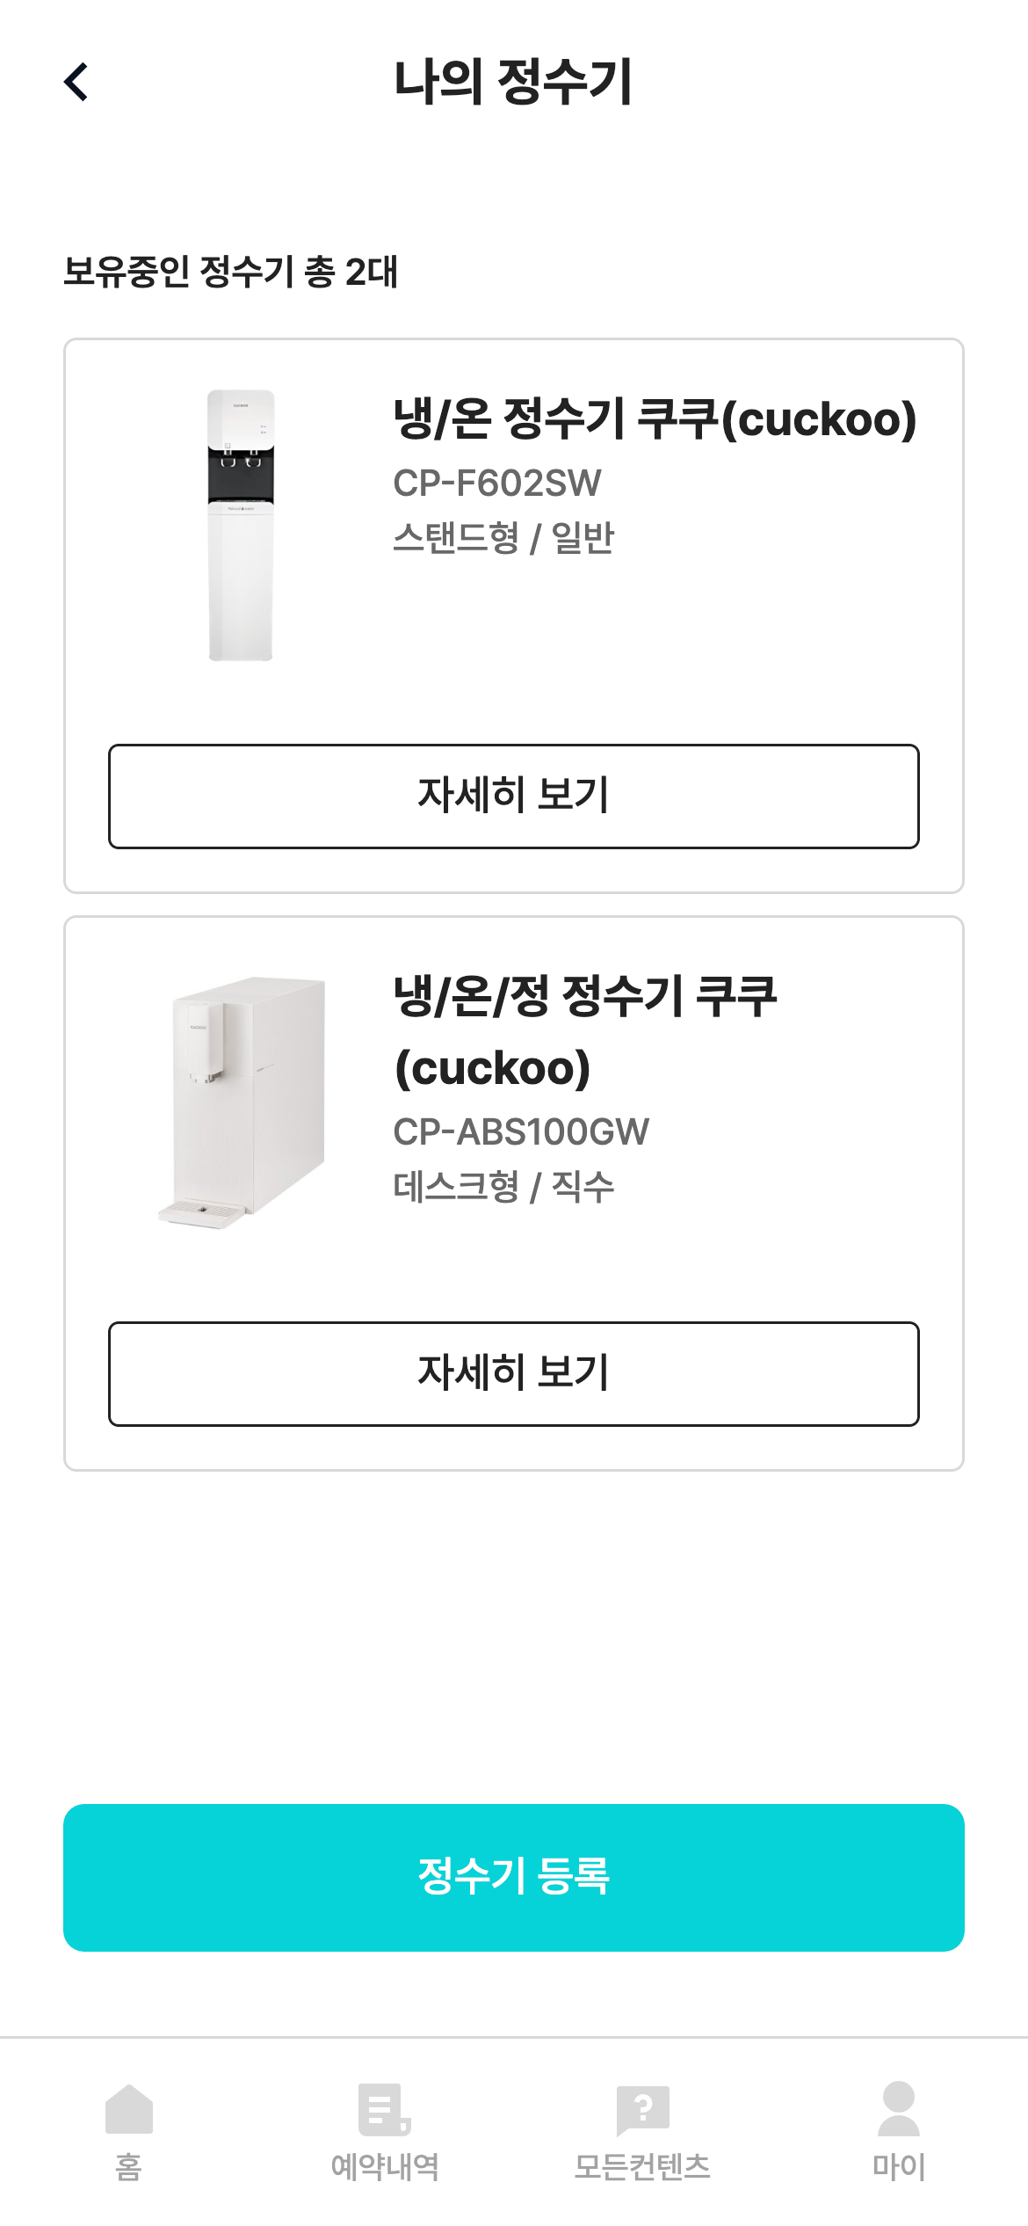
Task: Click the 냉/온/정 정수기 쿠쿠 (cuckoo) product title
Action: click(584, 1031)
